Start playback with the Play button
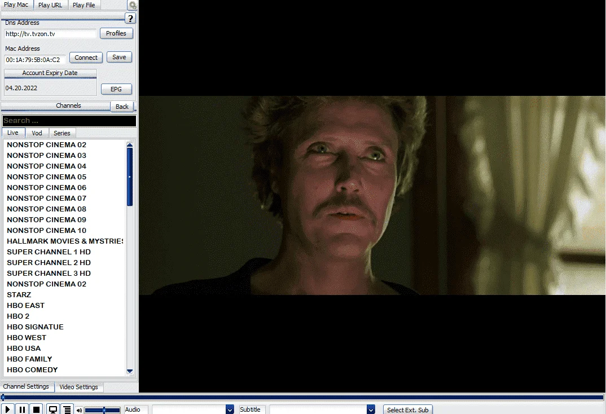 coord(7,409)
